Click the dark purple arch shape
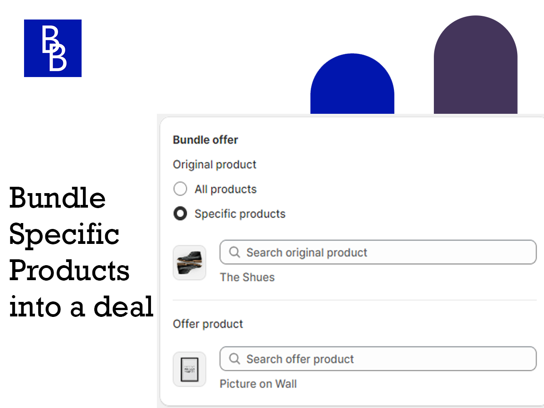The height and width of the screenshot is (408, 544). pos(476,64)
